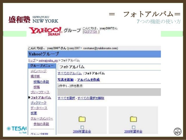Check the box for 2006年望念会 album
186x140 pixels.
(82, 127)
